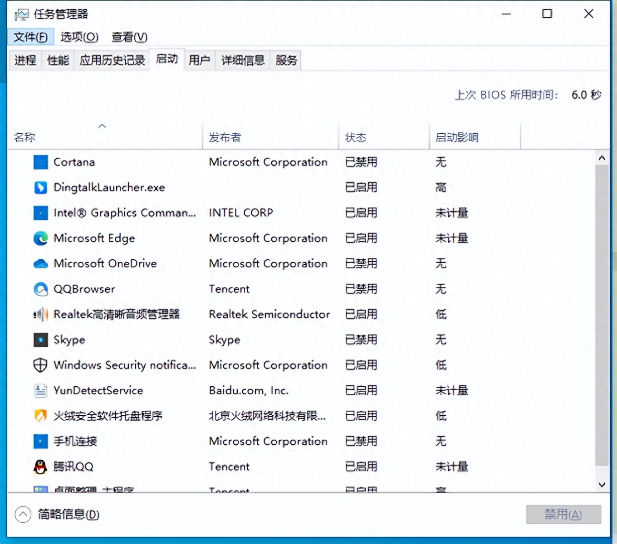Click the Realtek audio manager speaker icon
The height and width of the screenshot is (544, 617).
[x=40, y=314]
